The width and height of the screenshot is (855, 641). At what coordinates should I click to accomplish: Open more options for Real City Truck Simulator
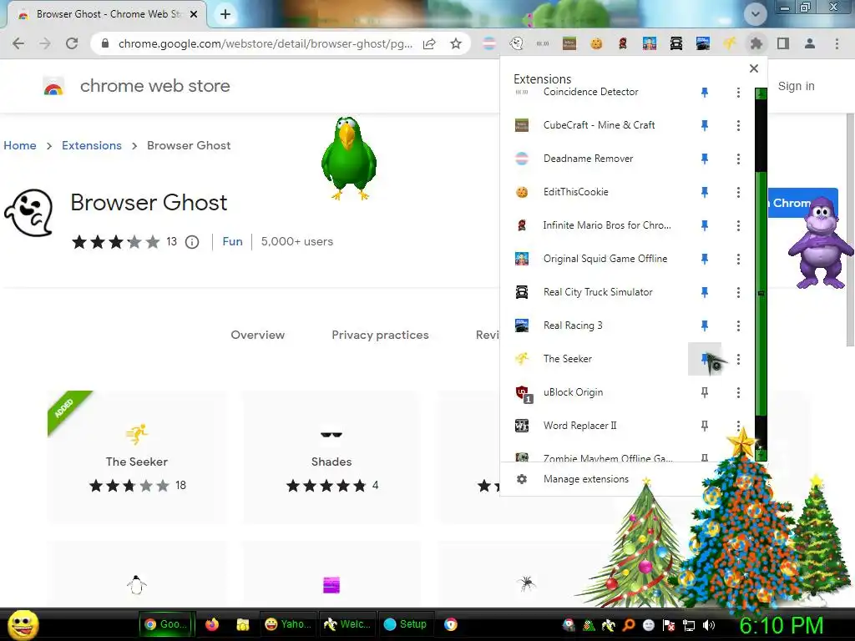click(x=738, y=292)
